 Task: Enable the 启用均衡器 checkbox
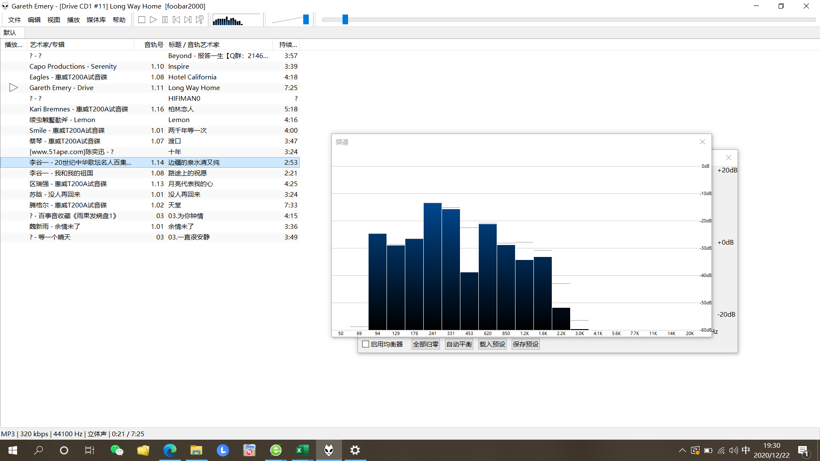pyautogui.click(x=366, y=344)
